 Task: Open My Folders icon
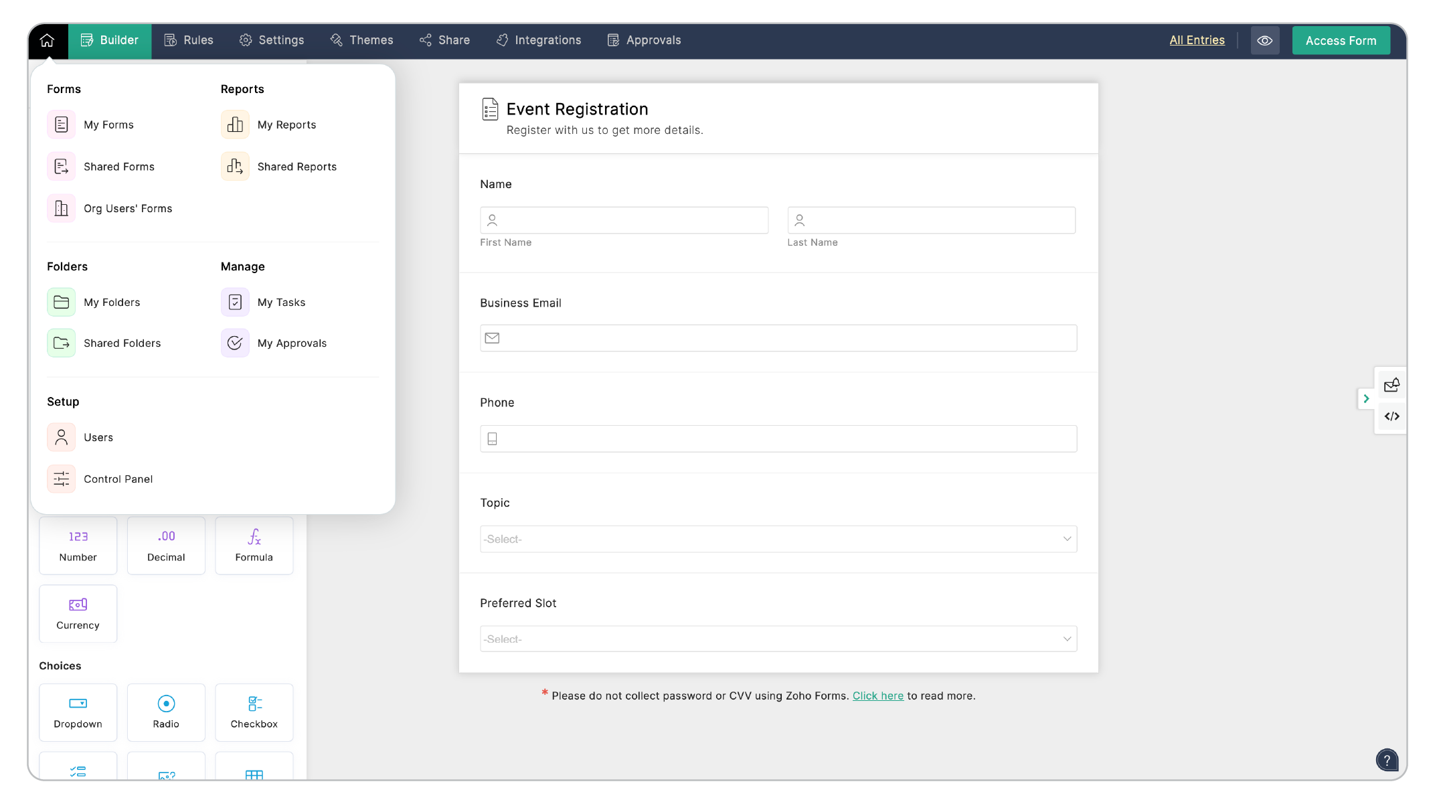[x=61, y=302]
